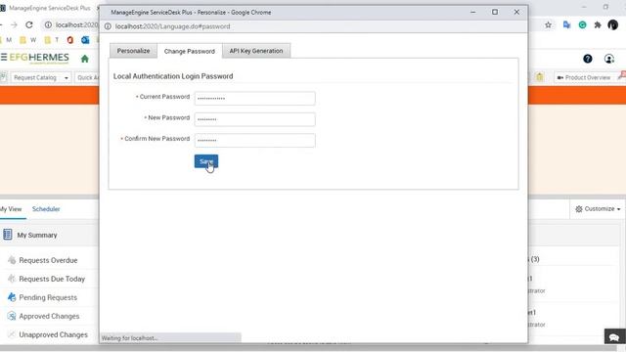
Task: Bookmark page with the star icon
Action: tap(548, 24)
